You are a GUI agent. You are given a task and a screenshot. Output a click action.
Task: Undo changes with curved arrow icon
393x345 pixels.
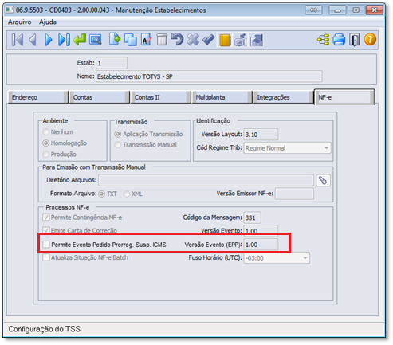tap(177, 40)
